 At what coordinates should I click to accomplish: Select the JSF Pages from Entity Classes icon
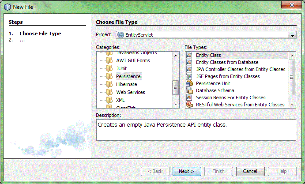[189, 76]
